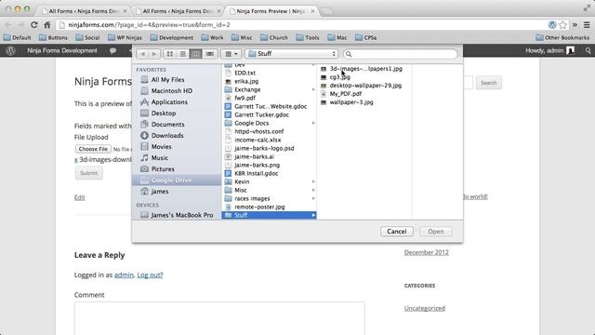This screenshot has width=595, height=335.
Task: Open December 2012 archive link
Action: pos(426,252)
